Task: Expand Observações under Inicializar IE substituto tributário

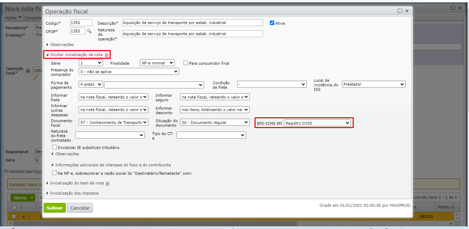Action: click(65, 154)
